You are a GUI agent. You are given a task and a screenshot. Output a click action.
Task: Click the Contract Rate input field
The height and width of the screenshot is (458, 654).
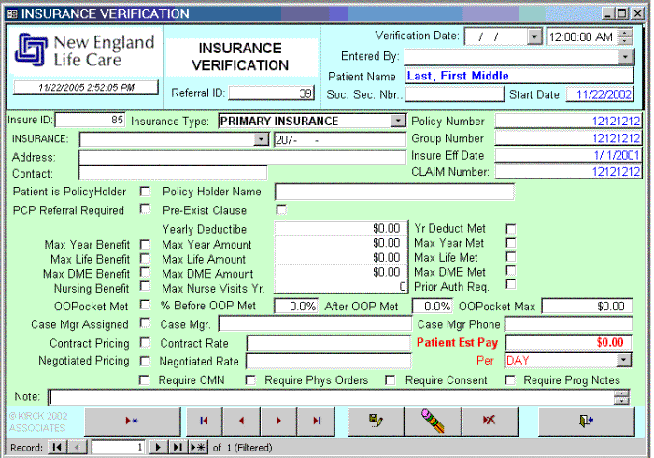pos(329,343)
